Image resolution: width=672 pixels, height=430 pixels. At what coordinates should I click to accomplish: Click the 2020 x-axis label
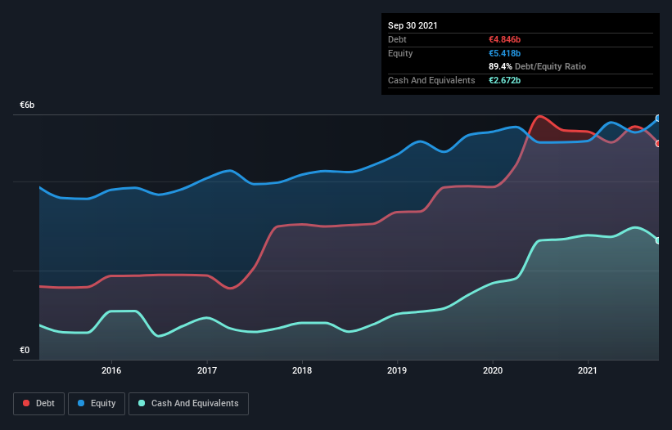(x=493, y=370)
